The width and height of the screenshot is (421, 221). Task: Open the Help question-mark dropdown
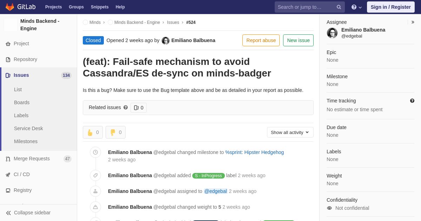356,7
